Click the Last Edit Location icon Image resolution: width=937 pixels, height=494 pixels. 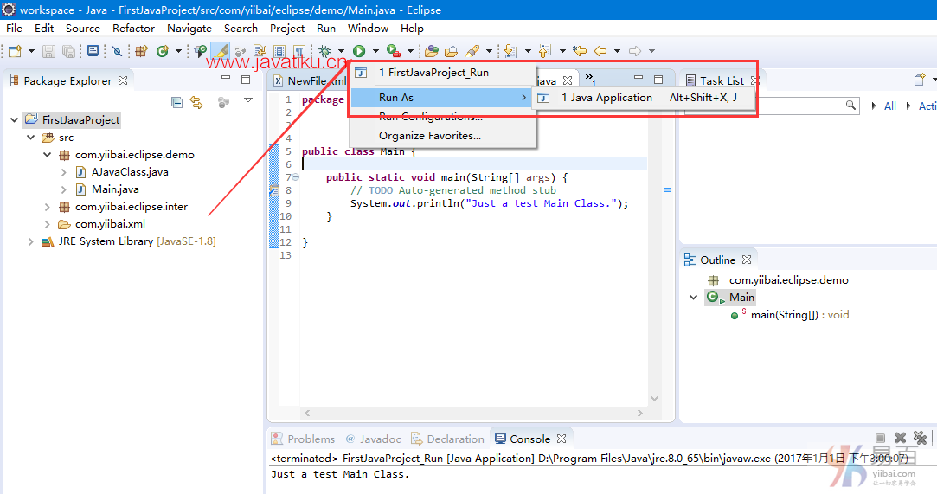click(x=580, y=51)
